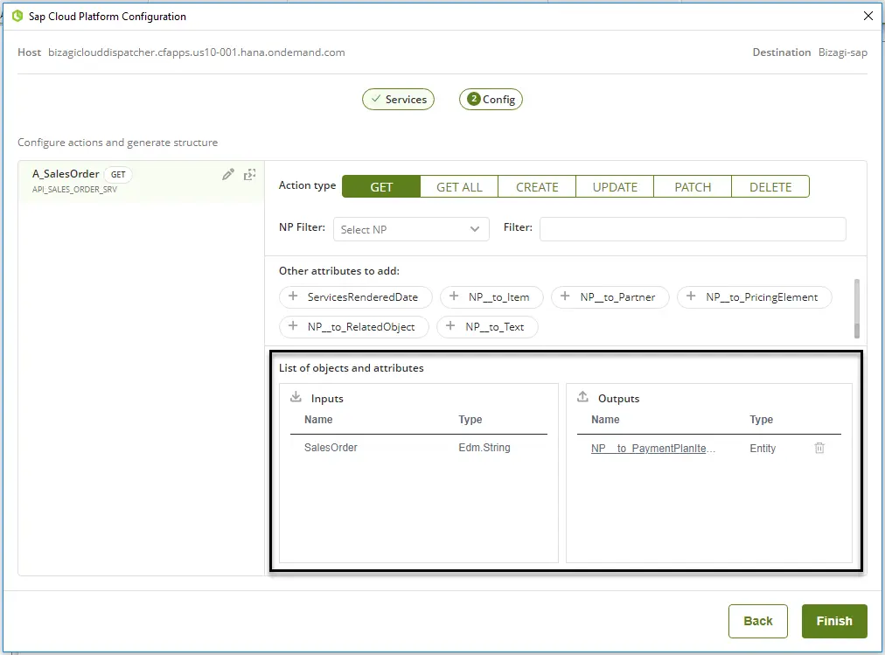Viewport: 885px width, 655px height.
Task: Click the SalesOrder input row
Action: pos(419,448)
